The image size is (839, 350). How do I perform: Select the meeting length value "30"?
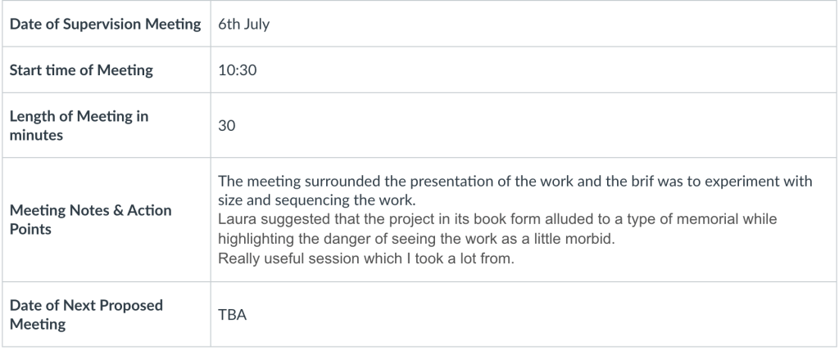point(227,126)
